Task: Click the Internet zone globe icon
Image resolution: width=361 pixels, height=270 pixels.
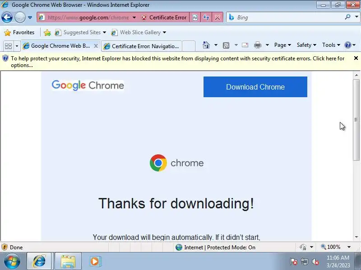Action: (179, 247)
